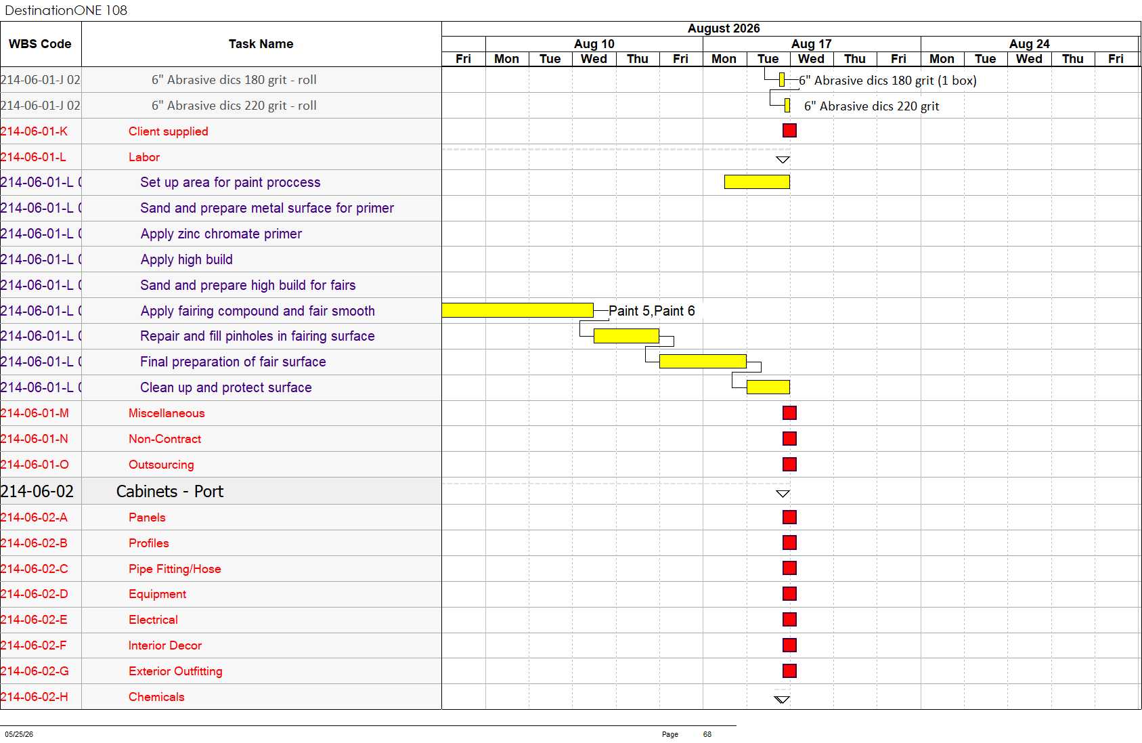This screenshot has height=743, width=1142.
Task: Select Apply fairing compound and fair smooth
Action: (x=258, y=311)
